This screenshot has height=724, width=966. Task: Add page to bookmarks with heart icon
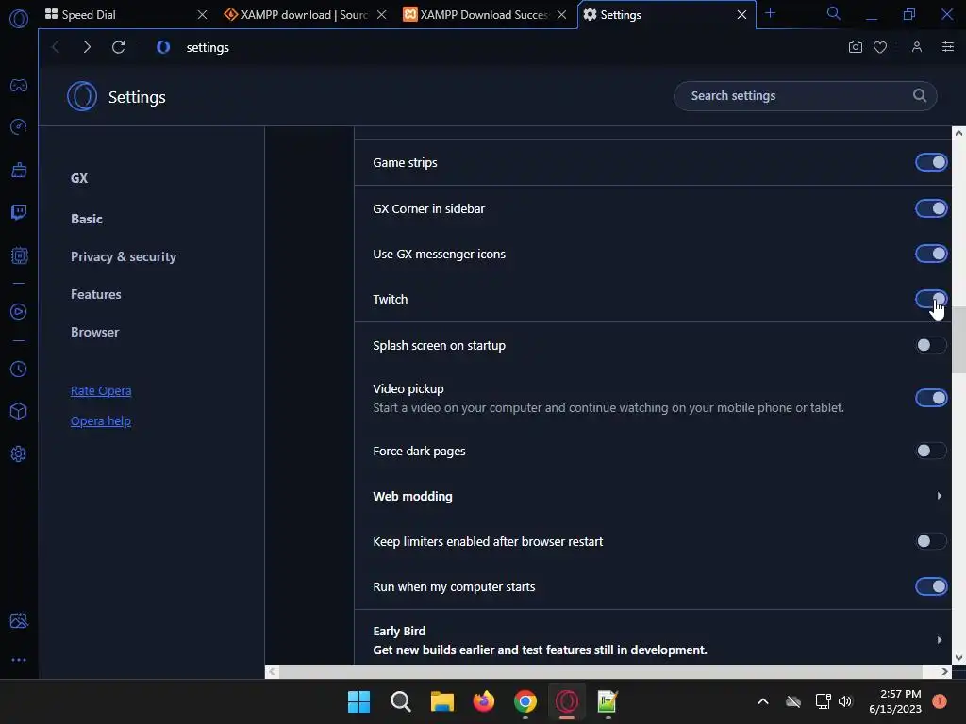pyautogui.click(x=880, y=47)
